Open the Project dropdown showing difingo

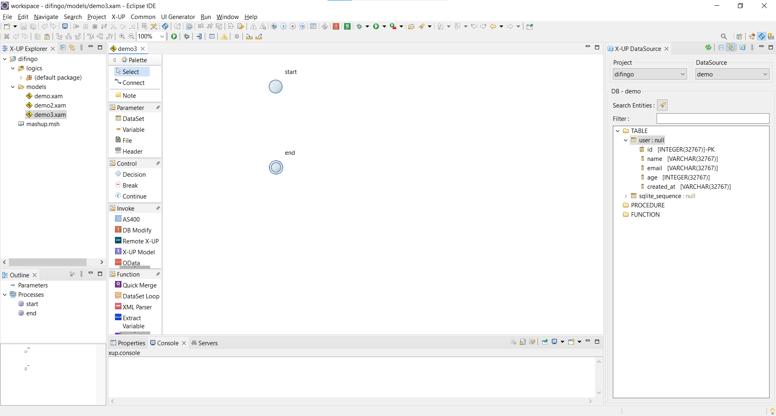[x=649, y=74]
